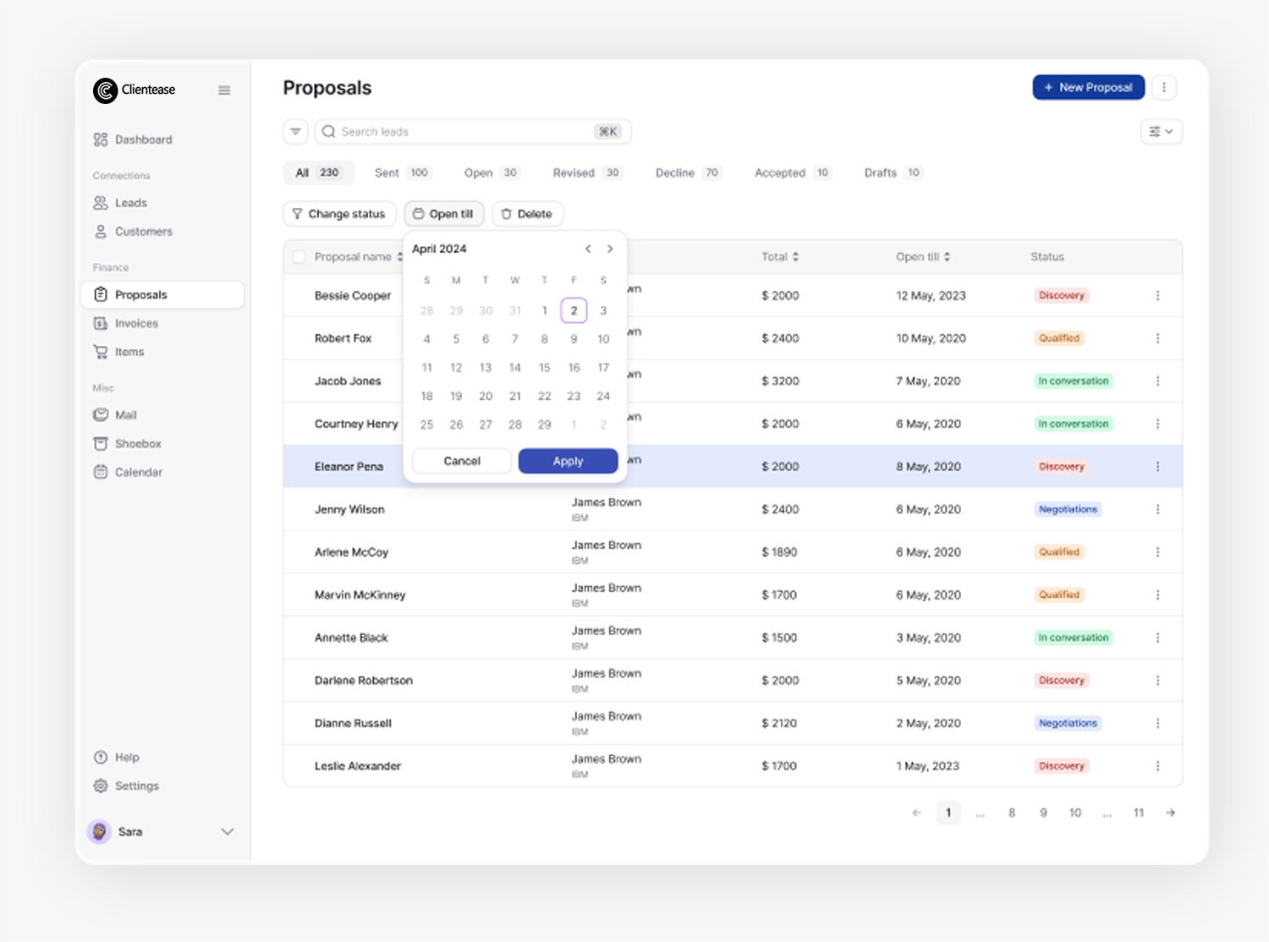Click Cancel in the date picker

(462, 461)
